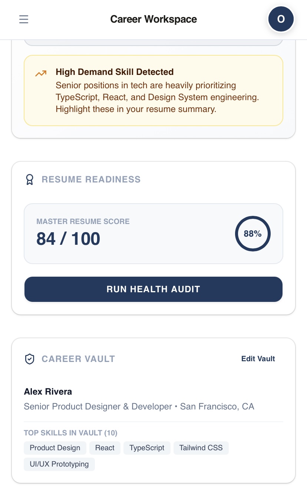Select the React skill tag
Screen dimensions: 307x494
(105, 448)
